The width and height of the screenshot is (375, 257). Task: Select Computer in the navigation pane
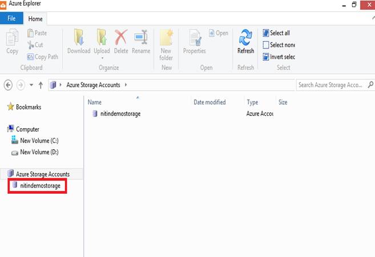(23, 129)
